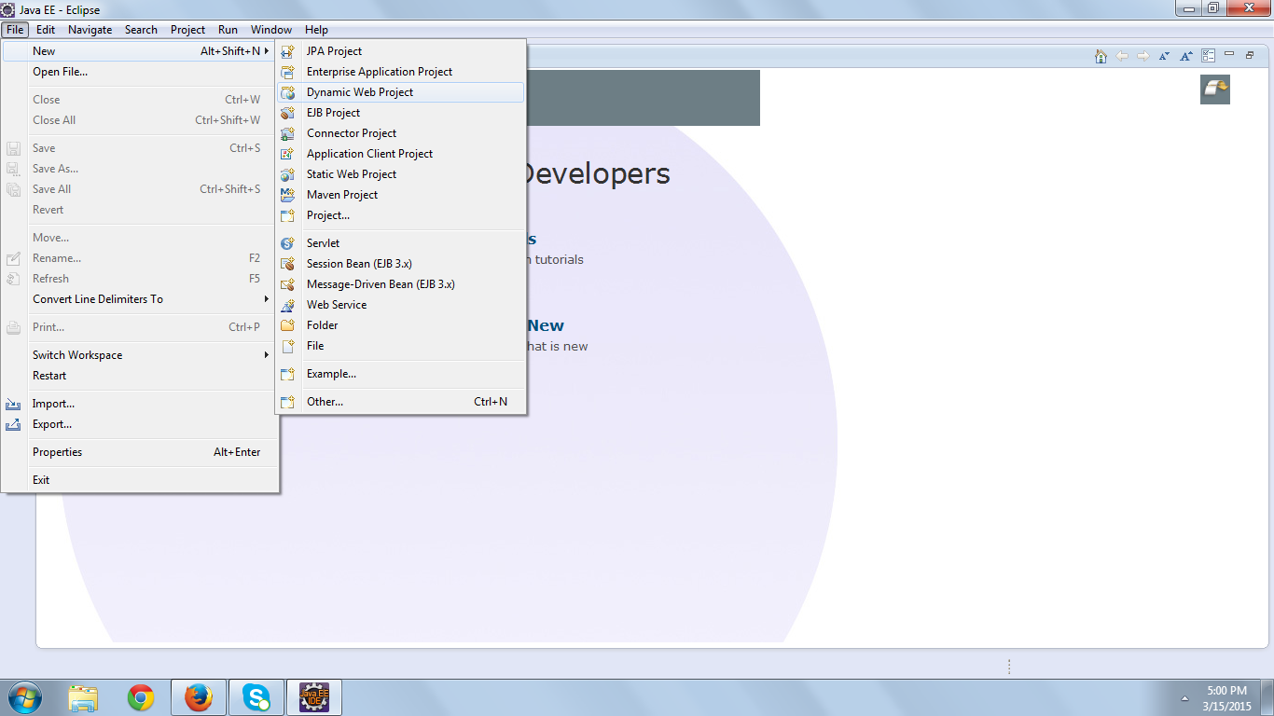Open Properties from the File menu
1274x716 pixels.
[x=140, y=452]
